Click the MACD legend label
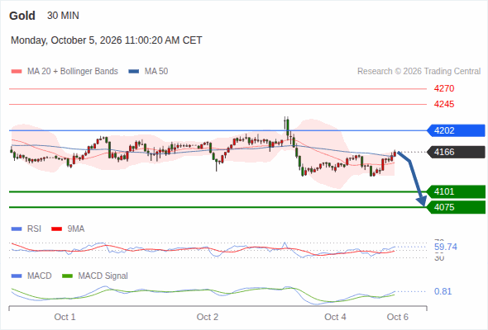 tap(40, 276)
